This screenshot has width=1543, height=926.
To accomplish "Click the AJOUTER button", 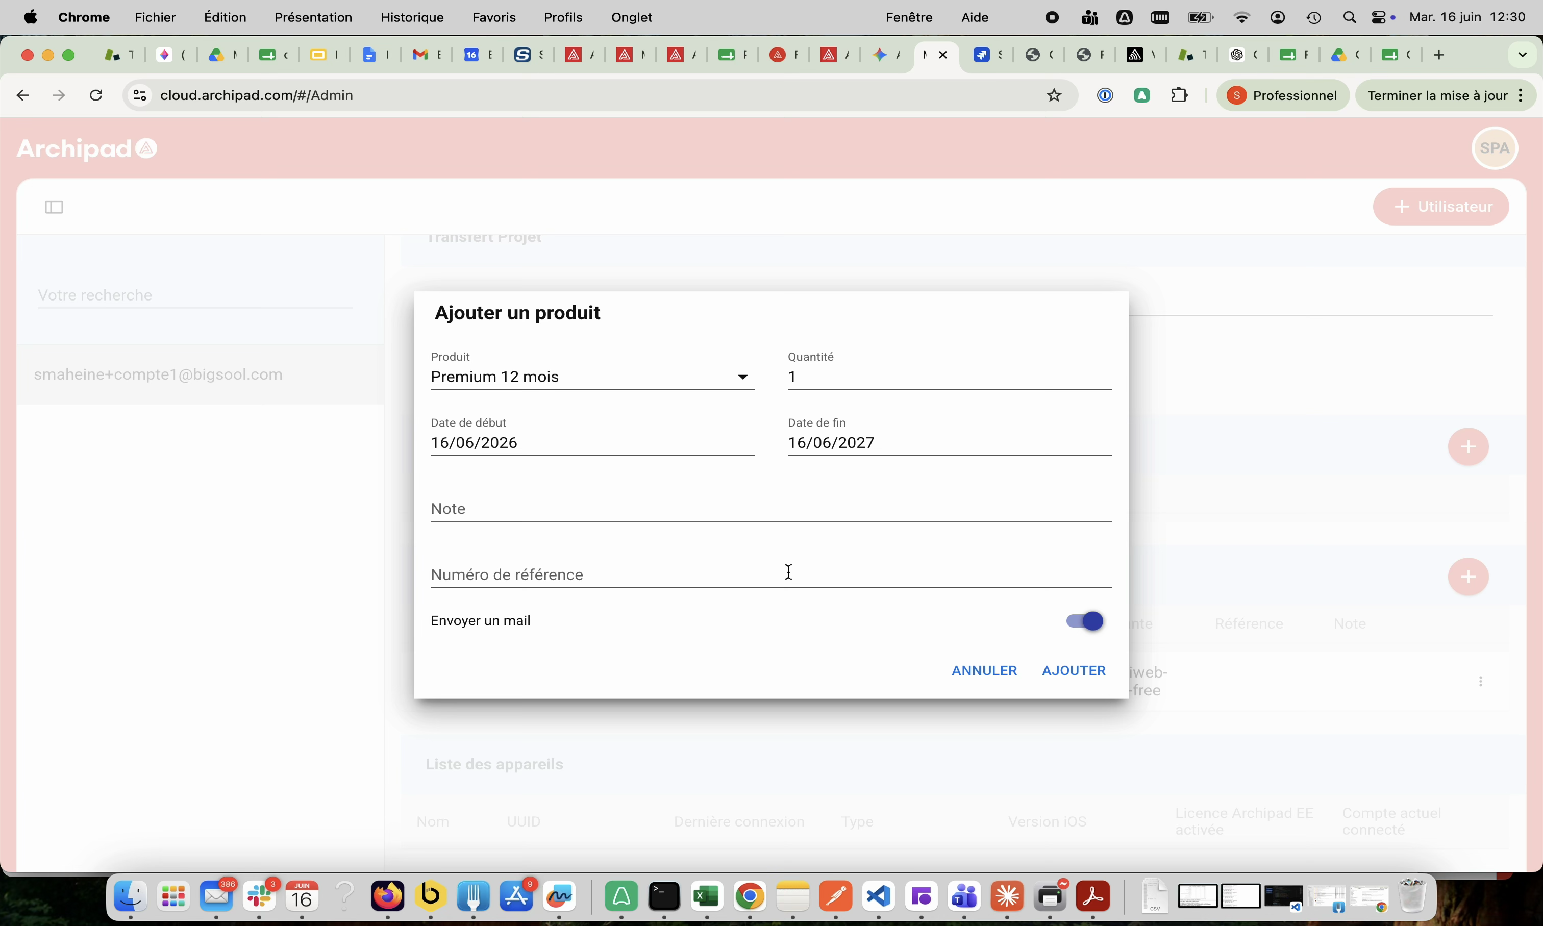I will [x=1074, y=671].
